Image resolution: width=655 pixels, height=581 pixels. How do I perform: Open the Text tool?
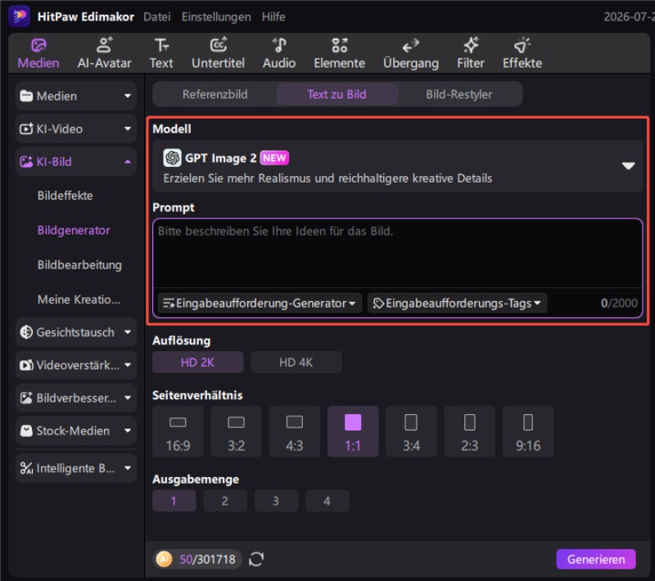tap(161, 53)
